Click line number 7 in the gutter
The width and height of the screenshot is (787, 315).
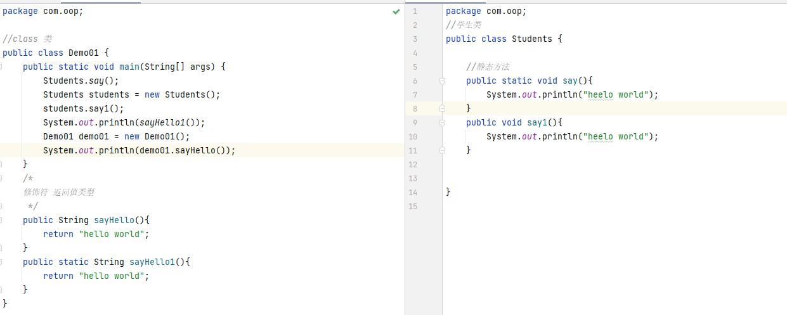(x=415, y=95)
